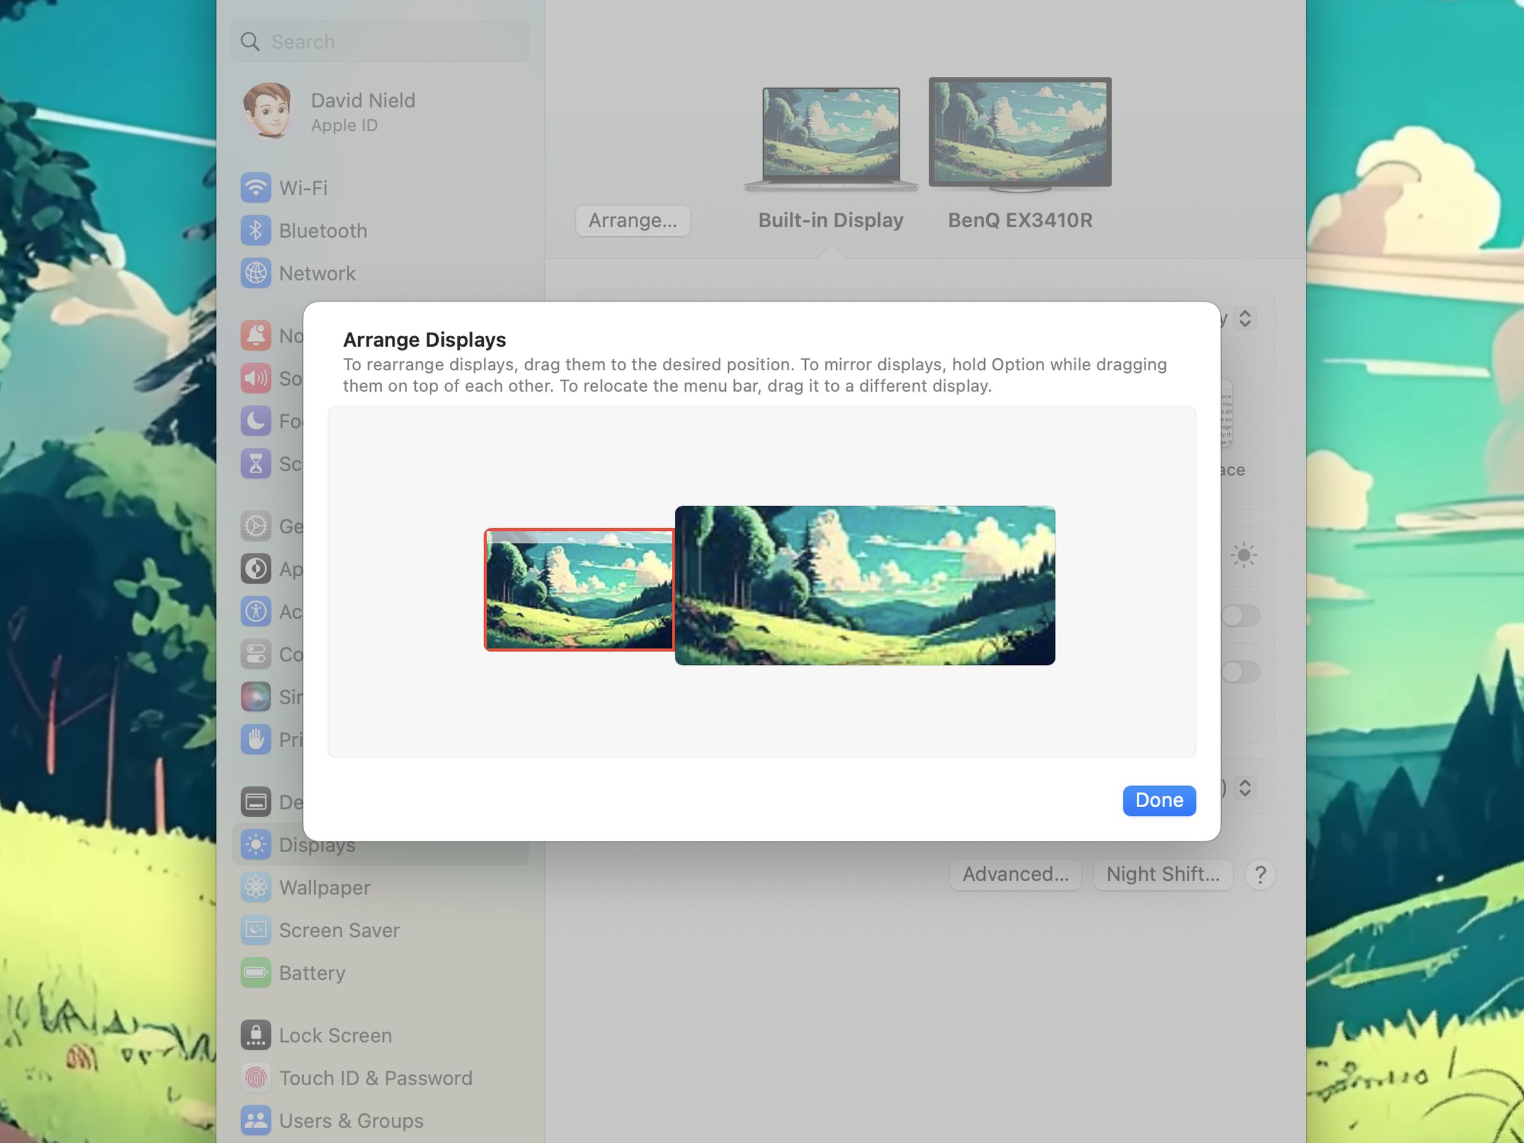Click the Help question mark button
The width and height of the screenshot is (1524, 1143).
(x=1261, y=873)
